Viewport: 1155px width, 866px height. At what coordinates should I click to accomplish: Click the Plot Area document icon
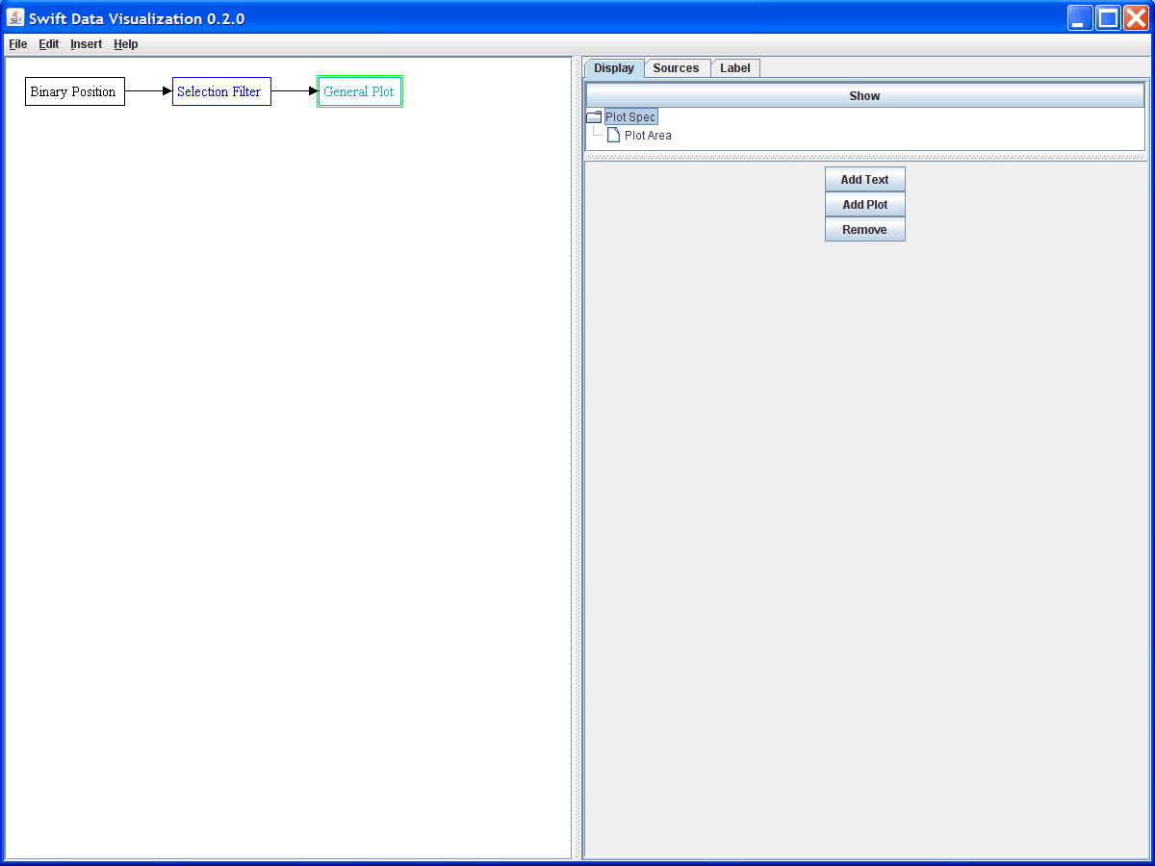[613, 136]
